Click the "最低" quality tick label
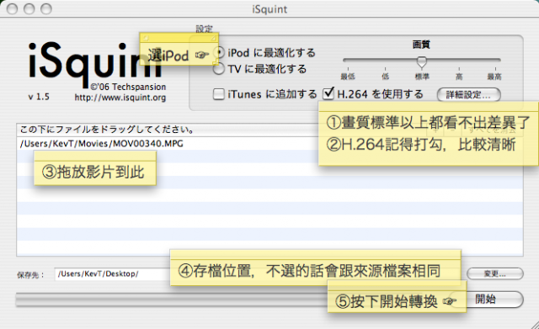539x329 pixels. (348, 77)
